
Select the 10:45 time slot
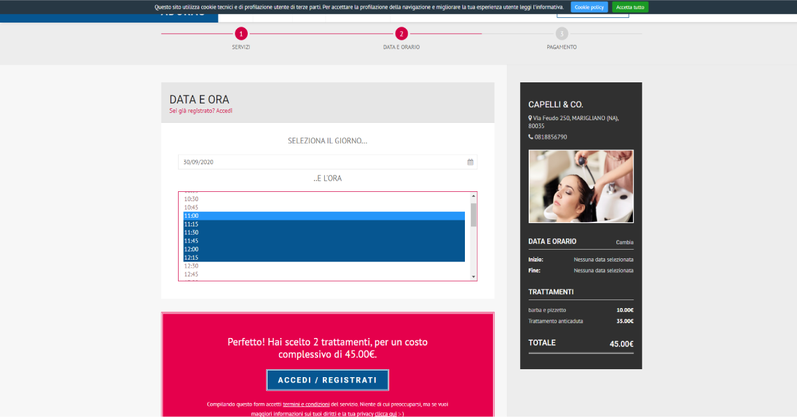324,207
